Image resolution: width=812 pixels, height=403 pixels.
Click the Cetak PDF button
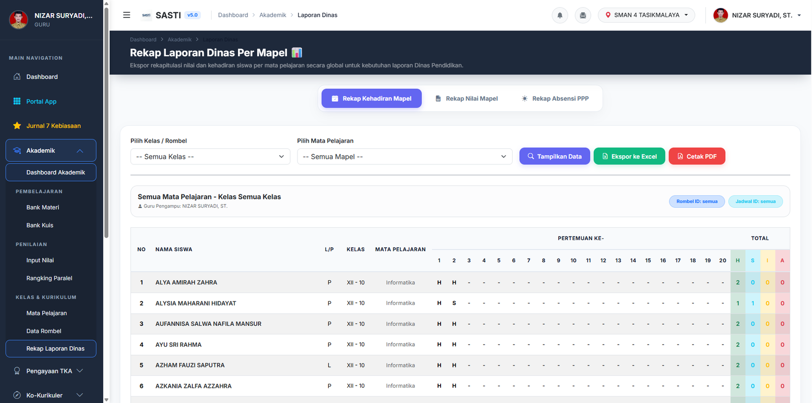click(697, 156)
